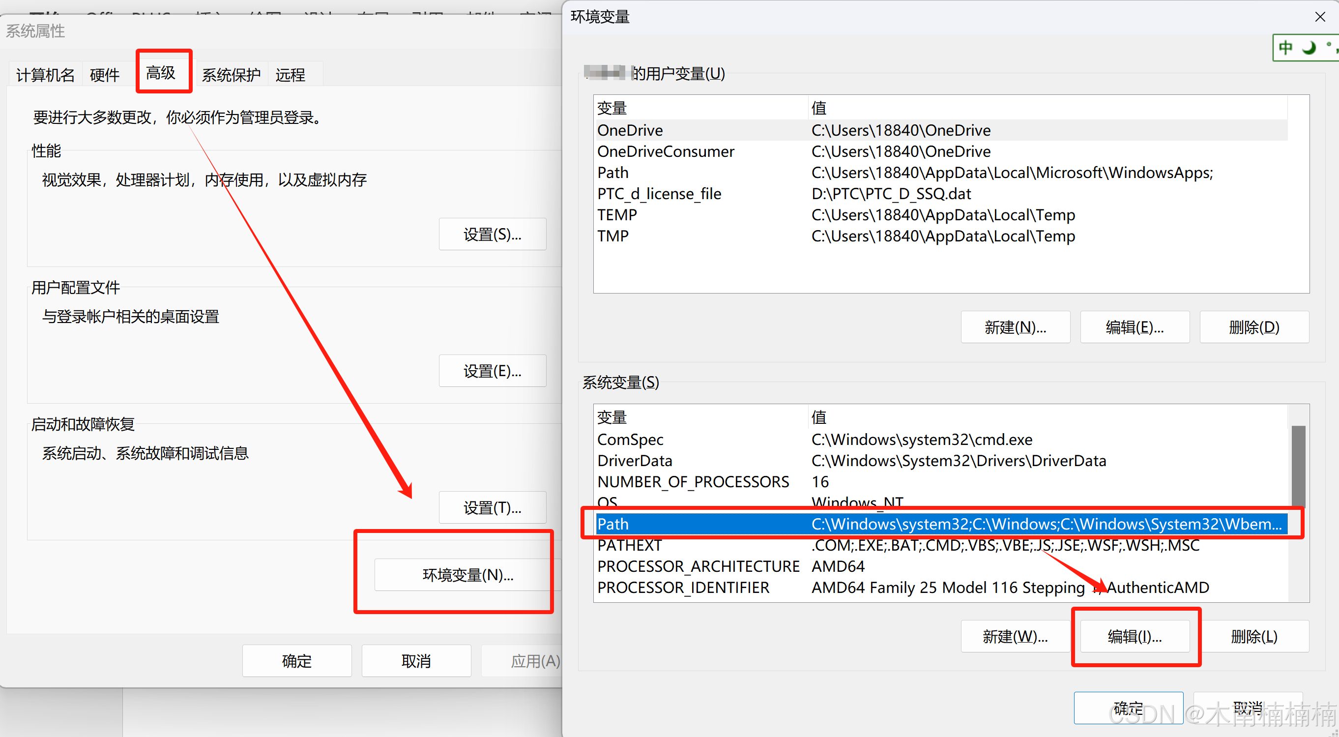
Task: Toggle dark mode moon icon
Action: coord(1308,47)
